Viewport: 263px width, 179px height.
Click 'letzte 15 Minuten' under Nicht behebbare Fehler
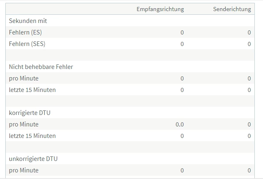pyautogui.click(x=32, y=90)
